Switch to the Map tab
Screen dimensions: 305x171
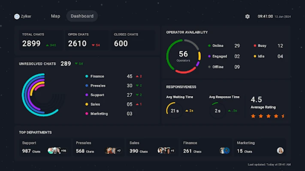(x=55, y=16)
